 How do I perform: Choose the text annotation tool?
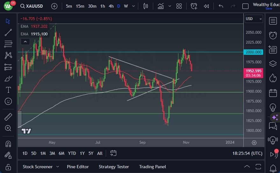tap(8, 90)
